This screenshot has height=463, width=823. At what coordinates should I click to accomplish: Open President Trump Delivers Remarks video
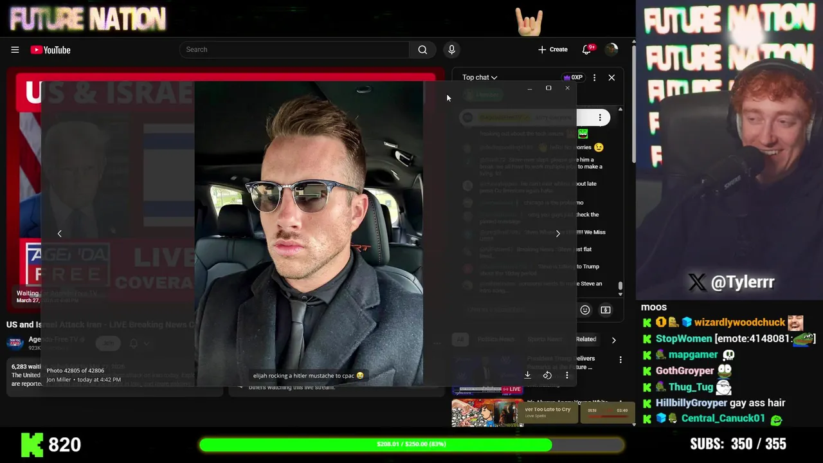(561, 363)
